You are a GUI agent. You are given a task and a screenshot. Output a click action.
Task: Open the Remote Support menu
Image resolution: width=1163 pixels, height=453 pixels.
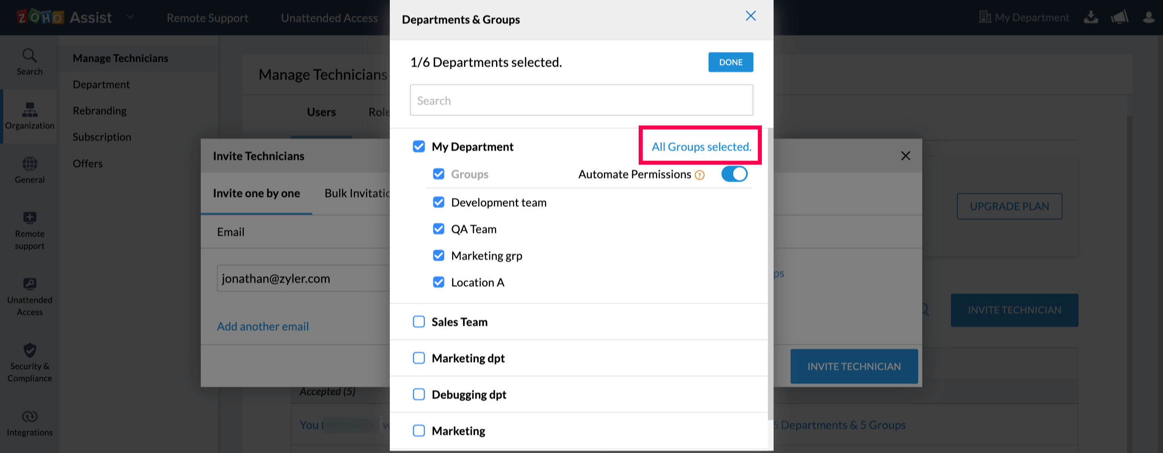pyautogui.click(x=207, y=18)
